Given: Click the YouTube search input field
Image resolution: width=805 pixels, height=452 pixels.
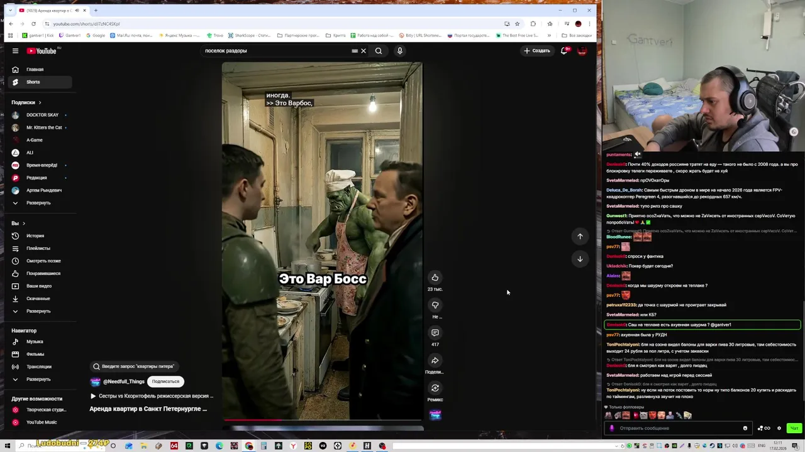Looking at the screenshot, I should [277, 51].
